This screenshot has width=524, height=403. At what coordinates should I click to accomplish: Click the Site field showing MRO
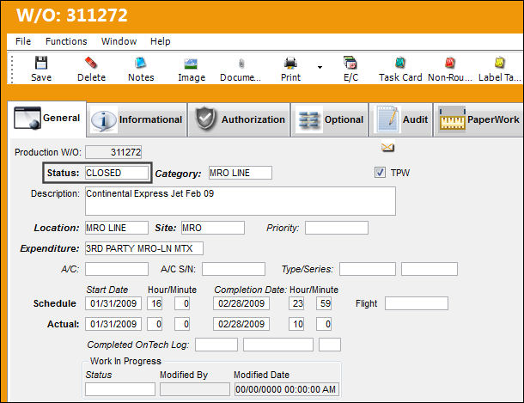(213, 228)
